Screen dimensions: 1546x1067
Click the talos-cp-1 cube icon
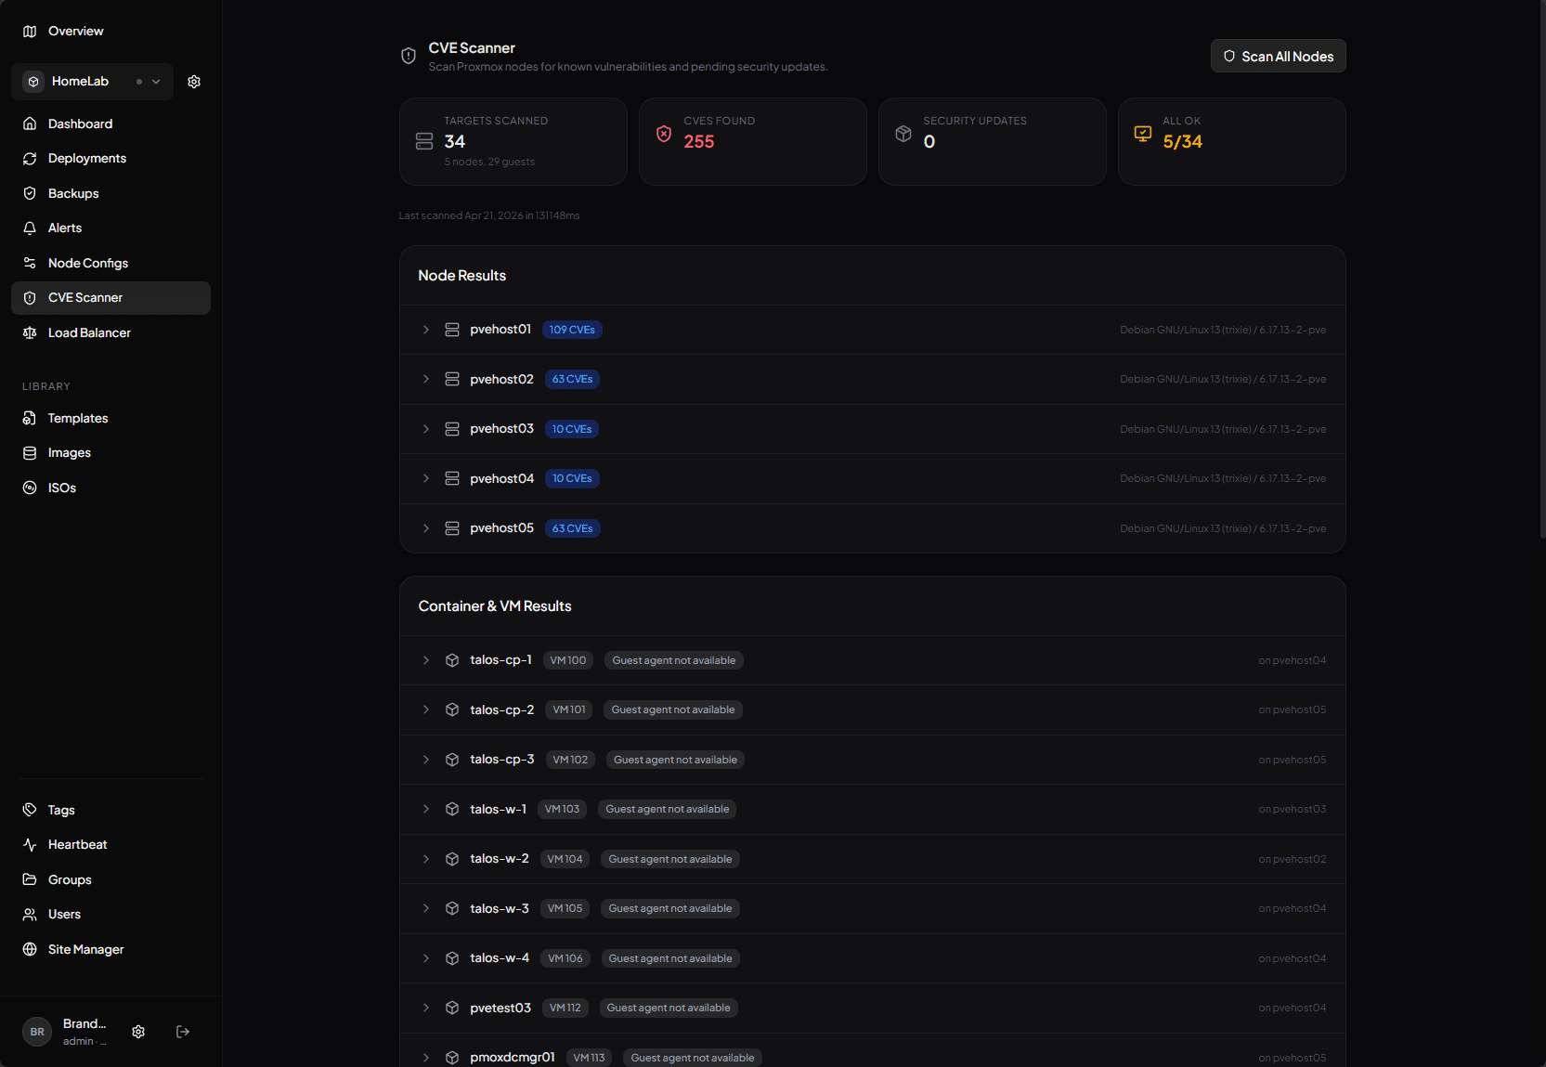pyautogui.click(x=452, y=660)
